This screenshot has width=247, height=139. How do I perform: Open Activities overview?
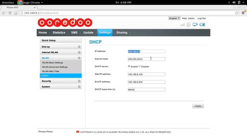8,3
